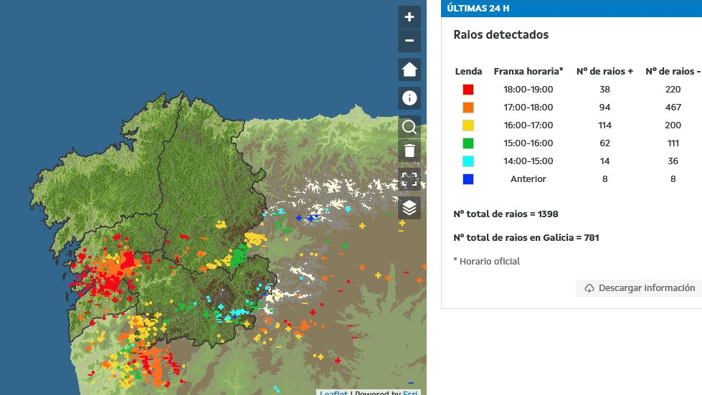Click the Franxa horaria column header
The image size is (702, 395).
(528, 71)
